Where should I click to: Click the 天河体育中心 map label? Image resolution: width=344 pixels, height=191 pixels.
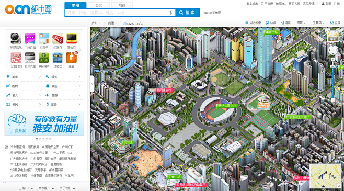click(227, 106)
